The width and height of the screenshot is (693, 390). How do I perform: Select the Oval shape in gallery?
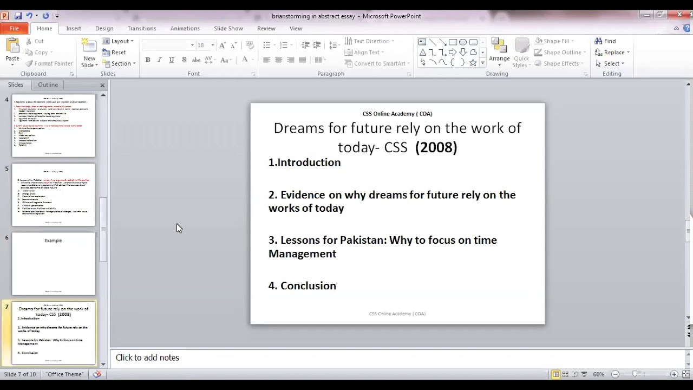[x=463, y=42]
